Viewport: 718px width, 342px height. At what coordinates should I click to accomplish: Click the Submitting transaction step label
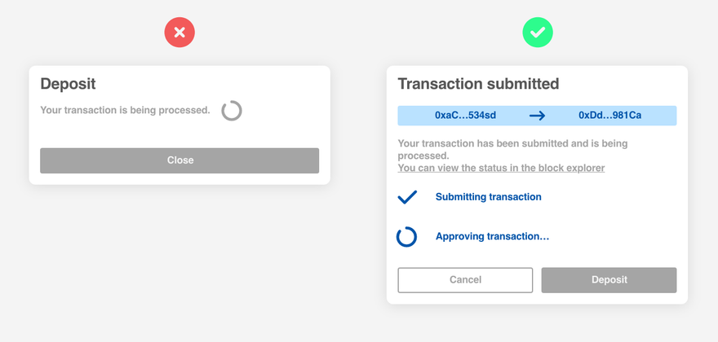pos(488,197)
